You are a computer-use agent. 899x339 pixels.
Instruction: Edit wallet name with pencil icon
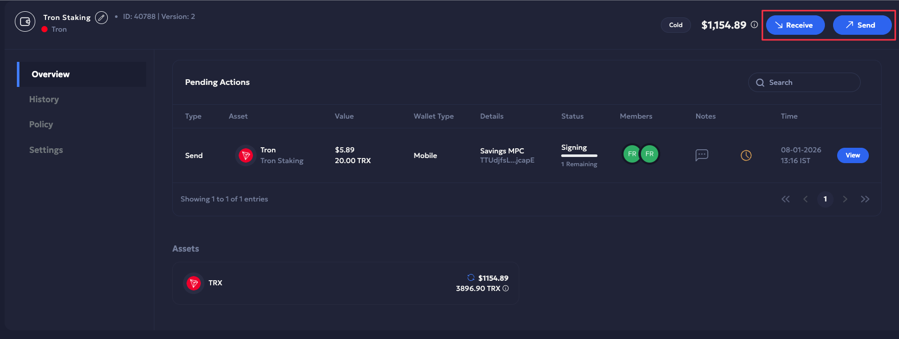(x=102, y=18)
